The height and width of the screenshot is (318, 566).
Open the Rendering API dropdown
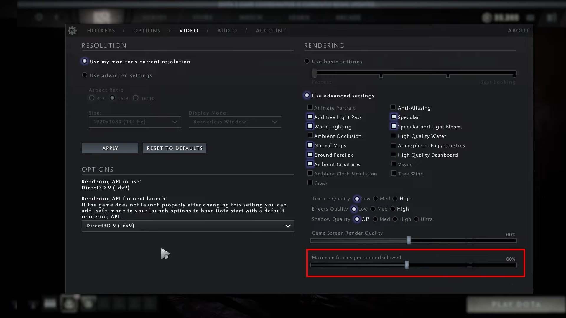click(188, 226)
